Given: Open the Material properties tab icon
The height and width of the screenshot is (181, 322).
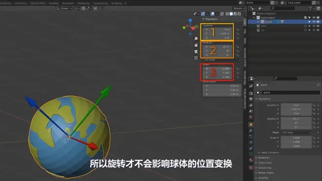Looking at the screenshot, I should tap(251, 160).
